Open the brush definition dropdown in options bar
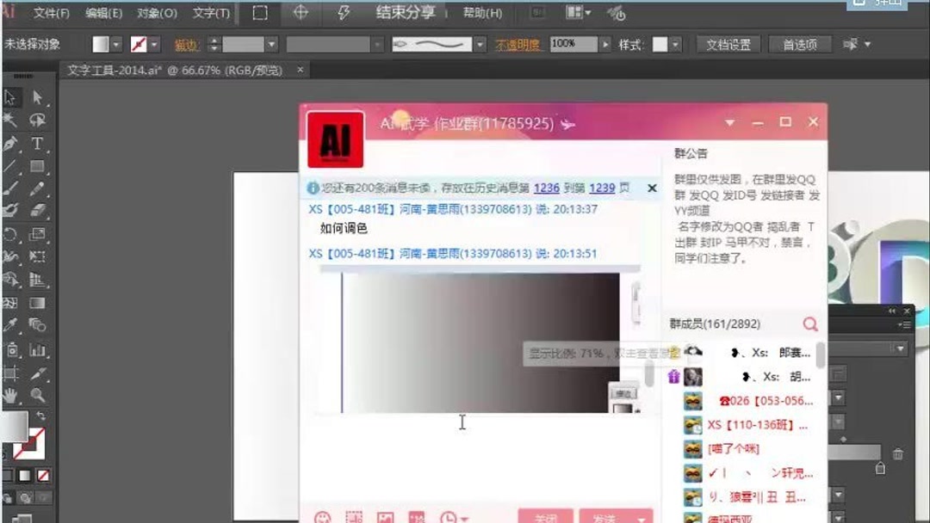Image resolution: width=930 pixels, height=523 pixels. 479,44
